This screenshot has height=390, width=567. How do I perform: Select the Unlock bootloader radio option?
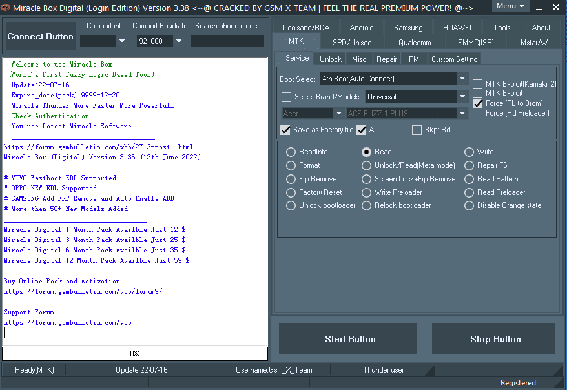tap(291, 205)
